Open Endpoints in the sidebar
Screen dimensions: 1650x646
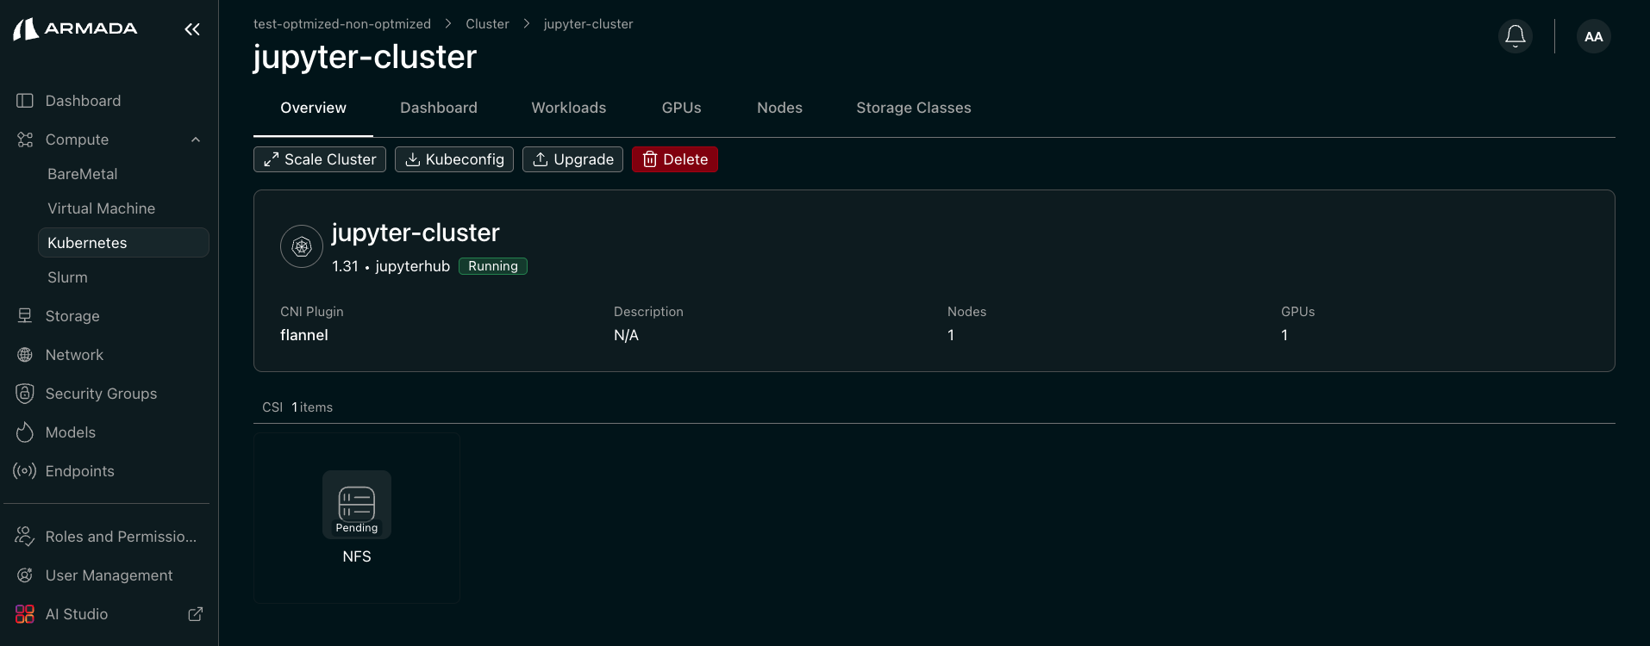pyautogui.click(x=79, y=471)
